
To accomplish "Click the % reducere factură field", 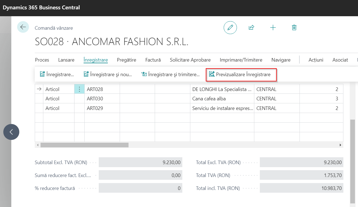I will (140, 188).
